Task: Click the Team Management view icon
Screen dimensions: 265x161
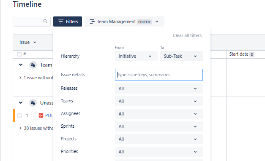Action: 92,21
